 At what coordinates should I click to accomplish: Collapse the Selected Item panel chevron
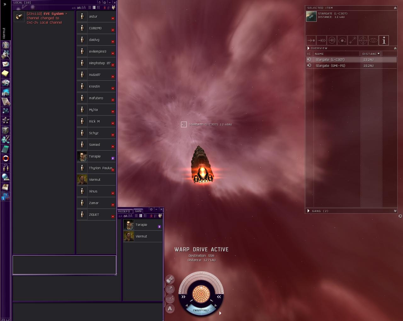click(395, 8)
